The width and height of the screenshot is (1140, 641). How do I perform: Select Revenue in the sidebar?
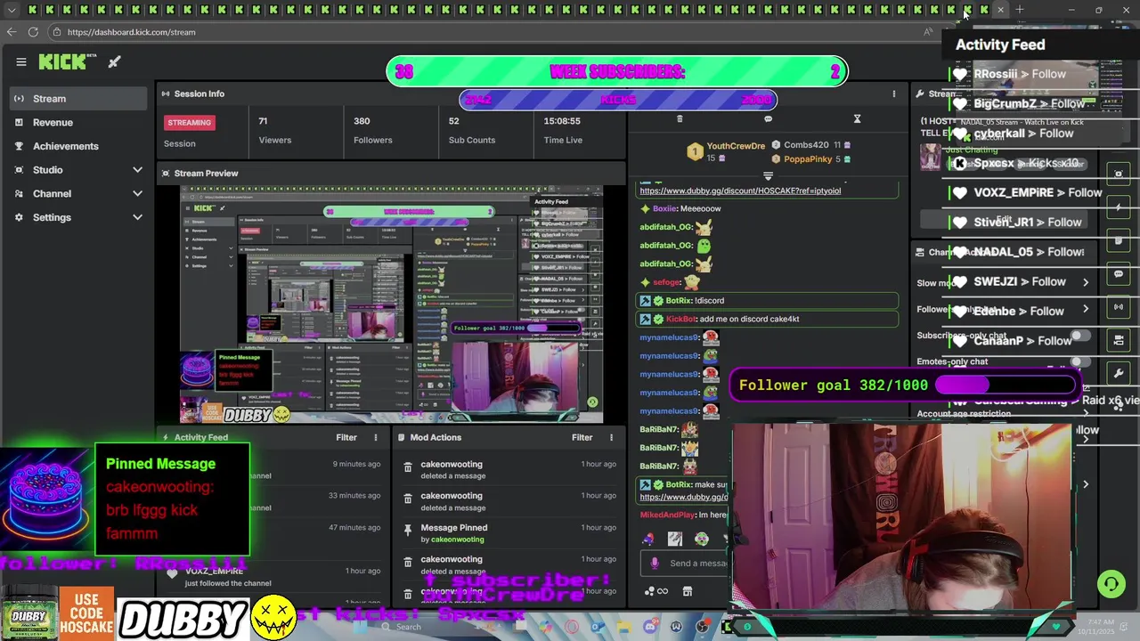pyautogui.click(x=80, y=122)
